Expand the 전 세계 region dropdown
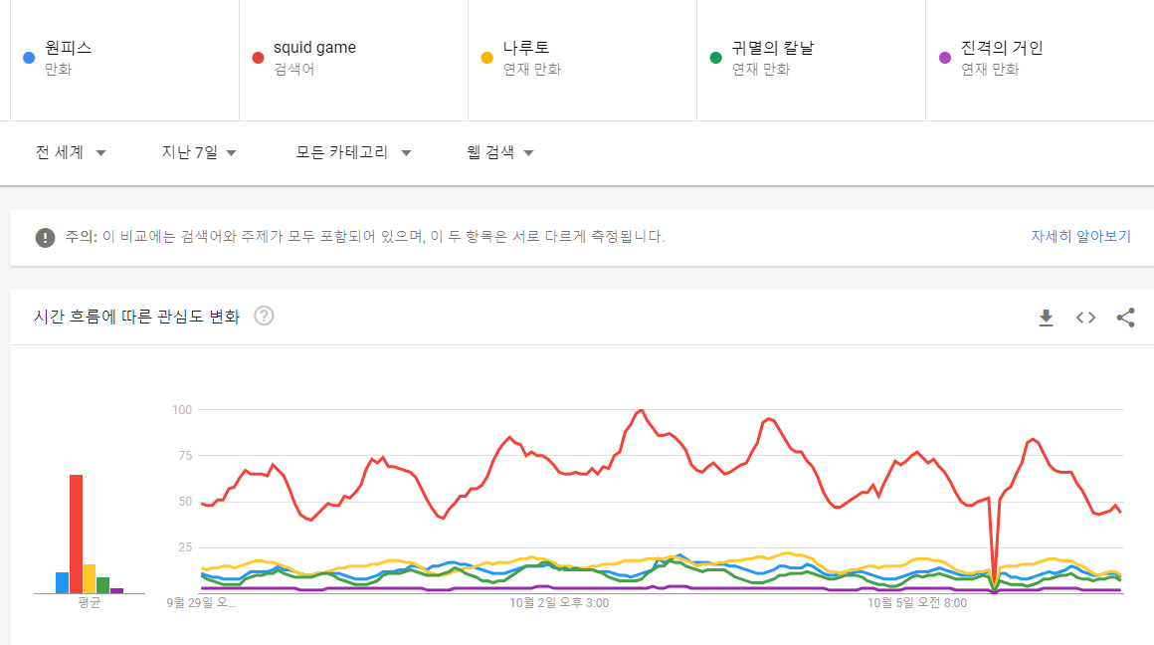 (x=71, y=152)
